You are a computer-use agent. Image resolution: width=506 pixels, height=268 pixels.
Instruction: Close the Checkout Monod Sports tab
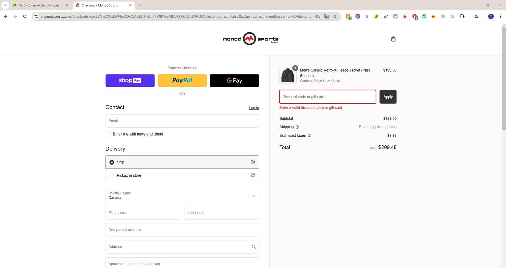(130, 5)
